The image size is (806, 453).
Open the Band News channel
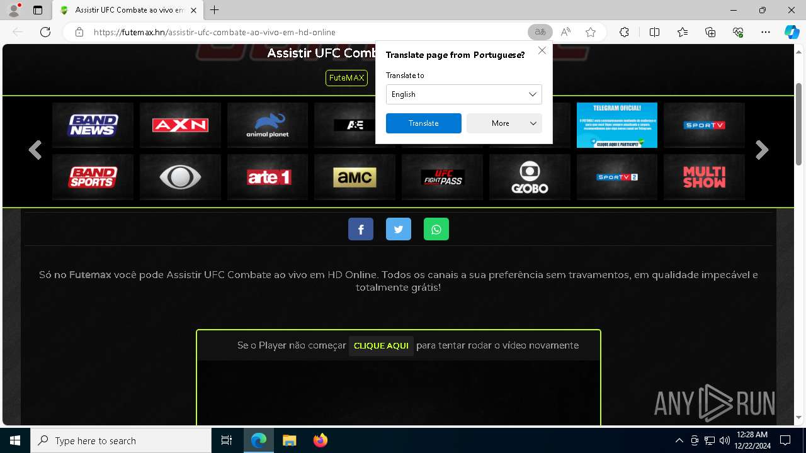(x=93, y=125)
